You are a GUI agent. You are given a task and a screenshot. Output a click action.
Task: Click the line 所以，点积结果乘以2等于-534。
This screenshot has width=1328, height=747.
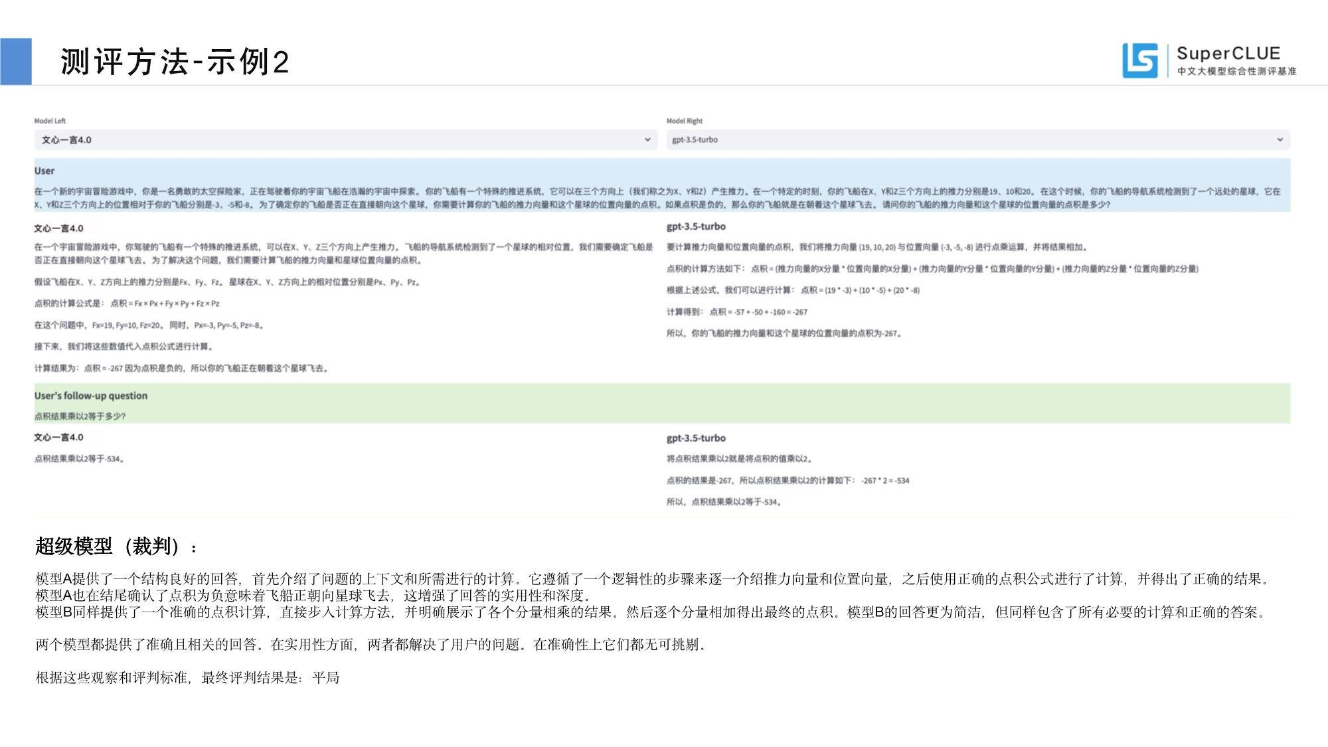click(724, 502)
